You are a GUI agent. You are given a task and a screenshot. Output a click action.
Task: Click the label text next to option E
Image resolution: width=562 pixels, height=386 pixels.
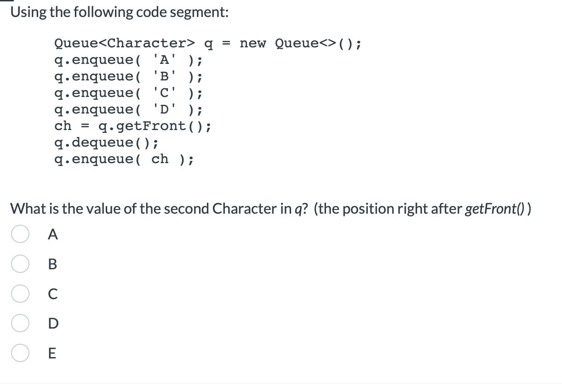point(52,353)
